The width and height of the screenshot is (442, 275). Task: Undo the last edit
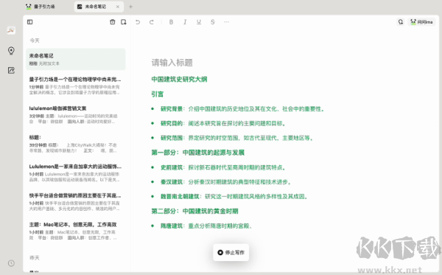click(x=138, y=22)
